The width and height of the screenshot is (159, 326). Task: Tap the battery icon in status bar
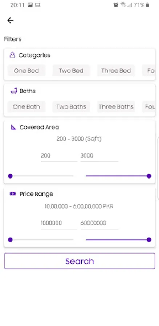pos(147,5)
